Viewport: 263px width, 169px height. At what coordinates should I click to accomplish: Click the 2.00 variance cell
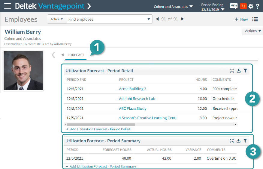point(197,159)
